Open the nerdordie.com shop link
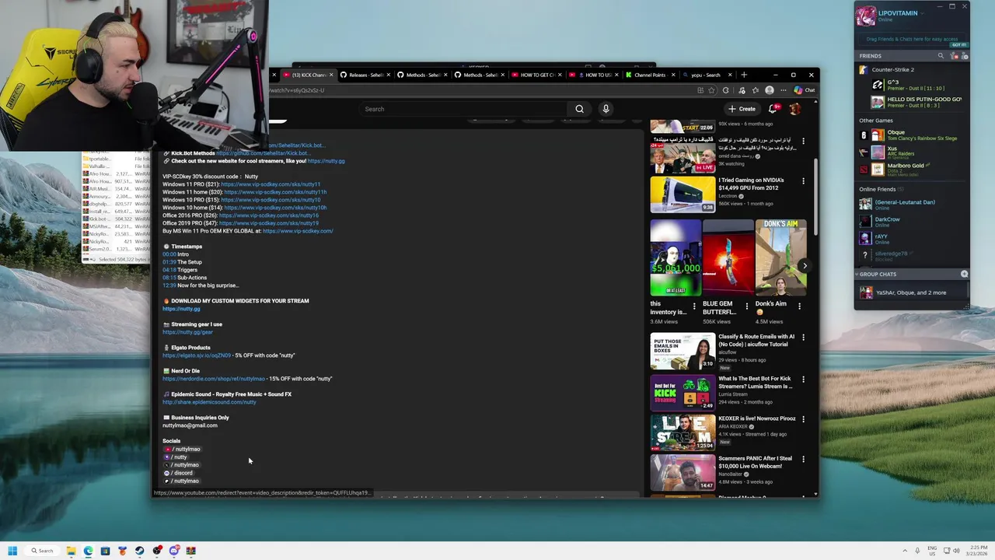Image resolution: width=995 pixels, height=560 pixels. click(214, 379)
